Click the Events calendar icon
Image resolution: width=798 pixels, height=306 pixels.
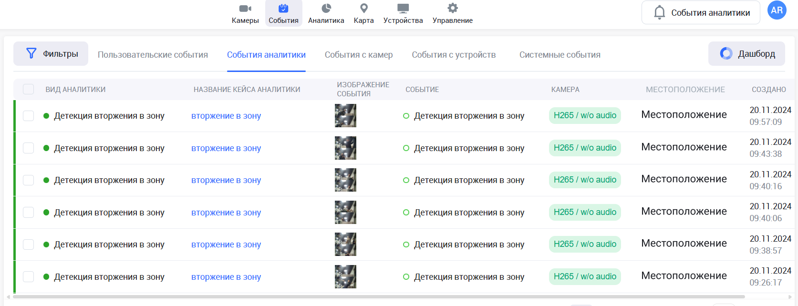point(283,9)
